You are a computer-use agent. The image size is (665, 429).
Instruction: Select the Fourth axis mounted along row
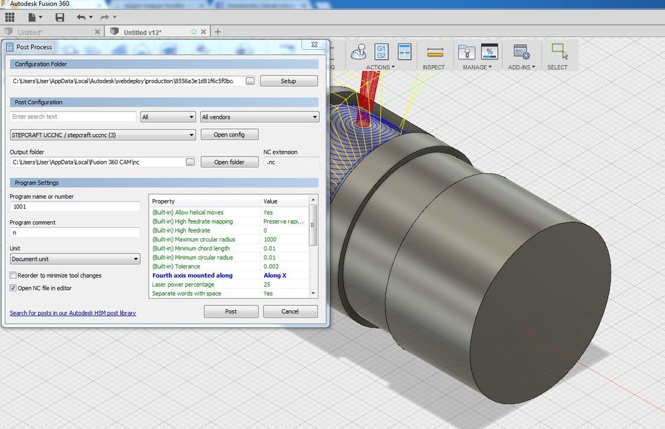tap(230, 275)
